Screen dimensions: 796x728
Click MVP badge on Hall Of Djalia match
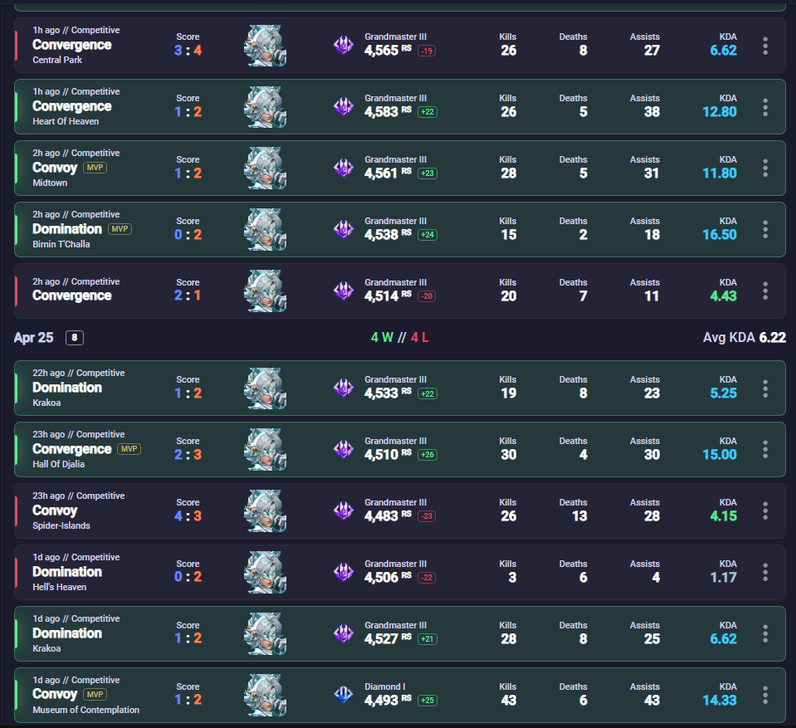point(129,449)
